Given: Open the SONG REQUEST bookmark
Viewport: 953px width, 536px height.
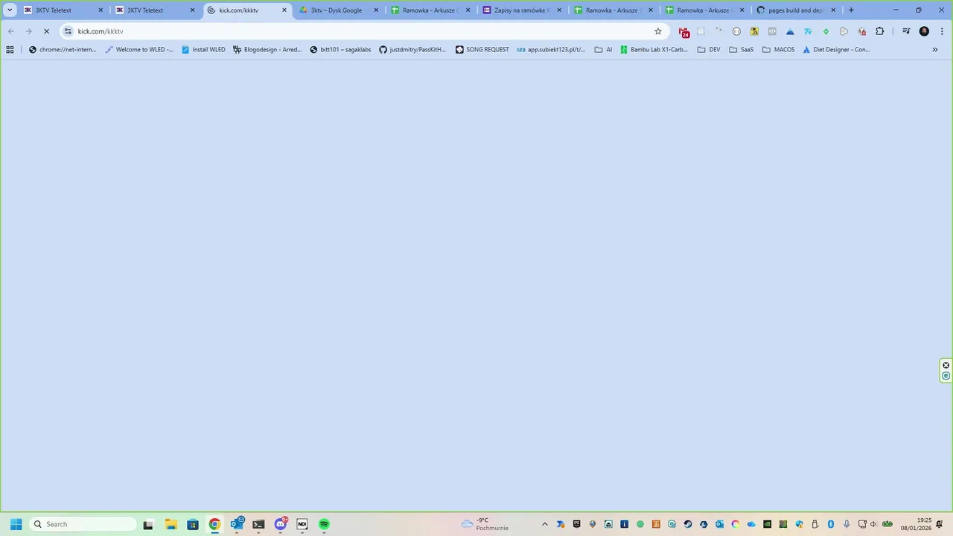Looking at the screenshot, I should click(x=482, y=50).
